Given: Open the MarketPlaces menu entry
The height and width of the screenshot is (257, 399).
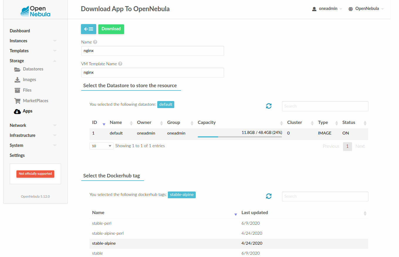Looking at the screenshot, I should pos(35,101).
